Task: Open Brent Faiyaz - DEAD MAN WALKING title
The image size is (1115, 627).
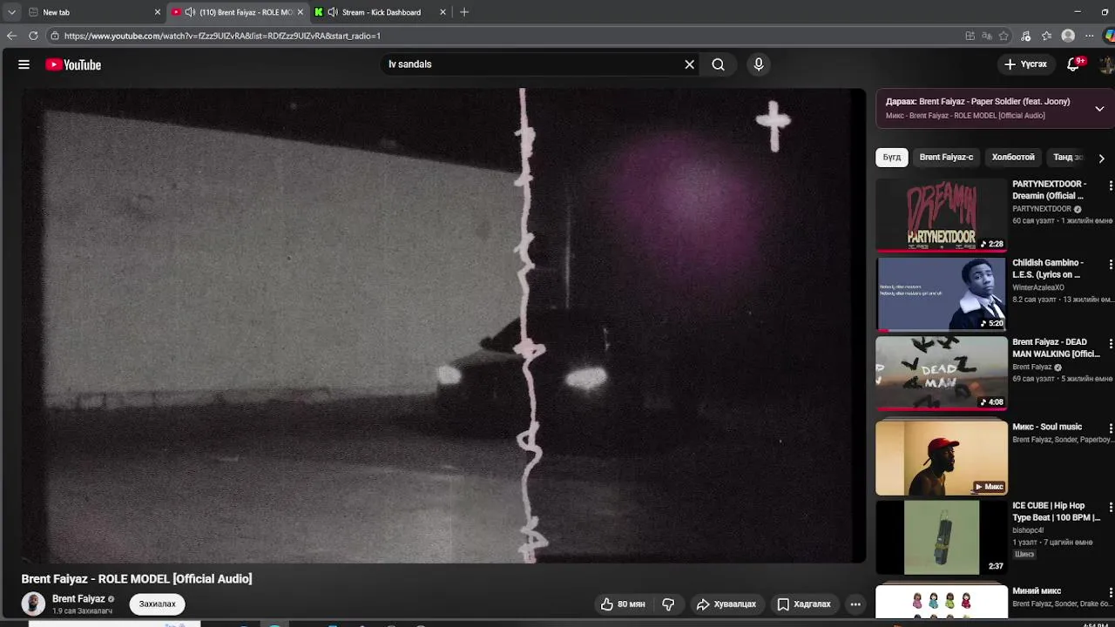Action: coord(1056,347)
